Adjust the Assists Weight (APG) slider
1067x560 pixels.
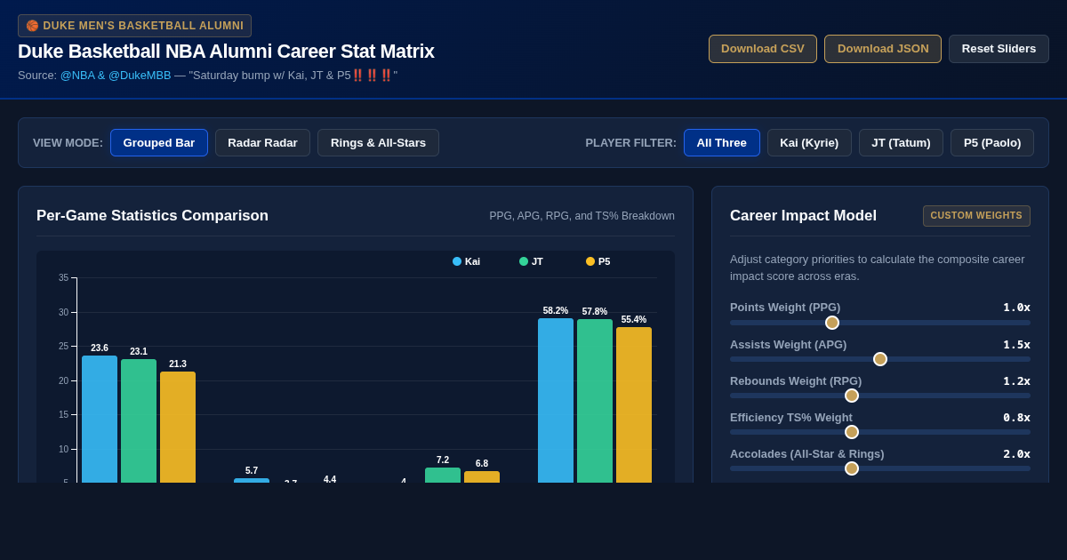click(880, 359)
